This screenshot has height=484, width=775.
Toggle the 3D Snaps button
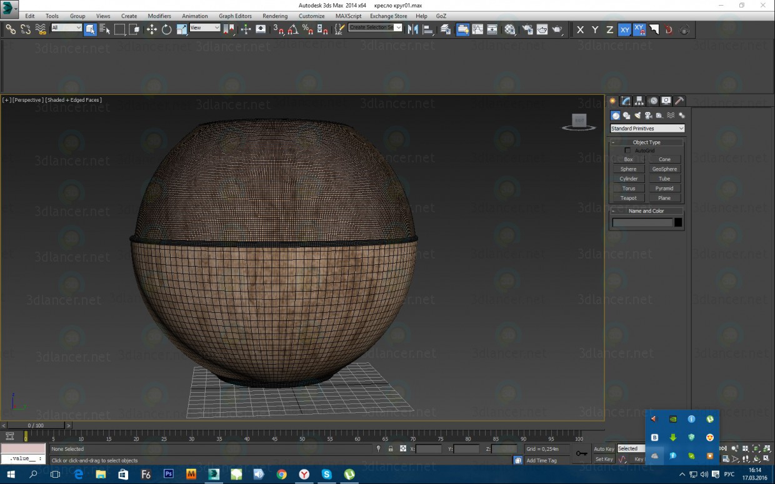click(x=278, y=29)
